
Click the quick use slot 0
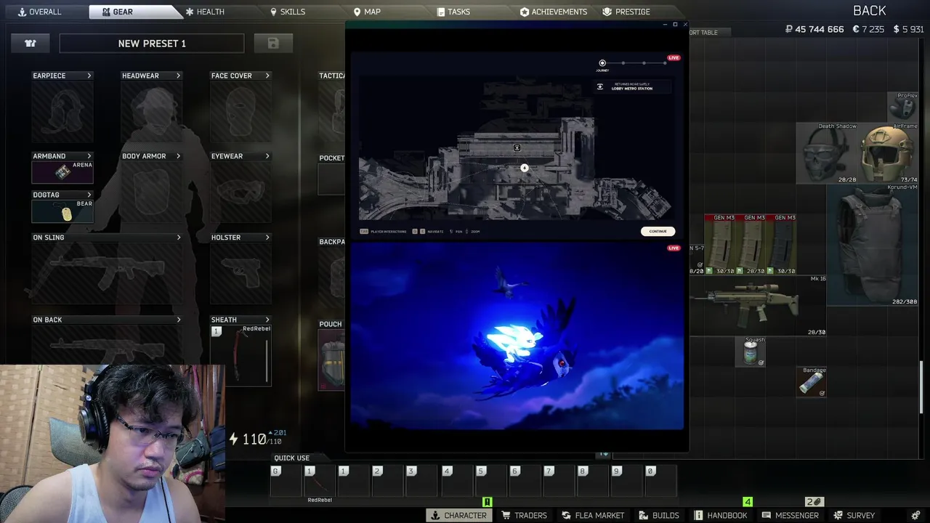[660, 481]
